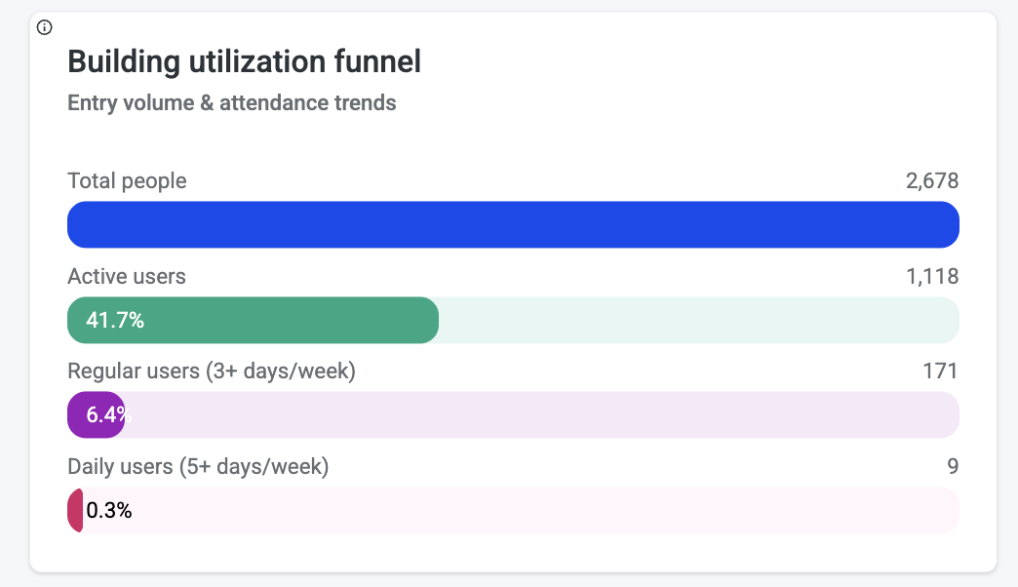Click the empty light green Active users track
Viewport: 1018px width, 587px height.
[697, 321]
